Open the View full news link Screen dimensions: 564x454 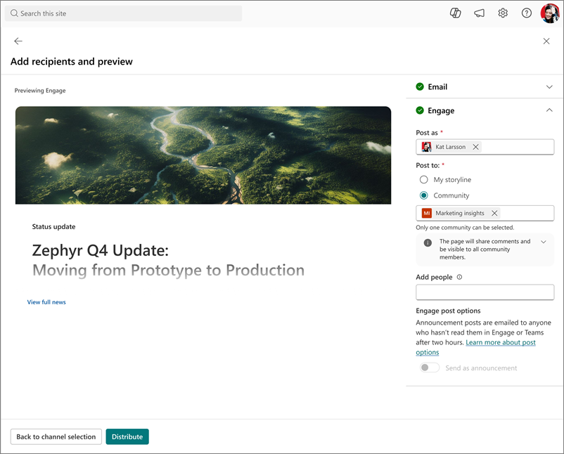tap(46, 302)
